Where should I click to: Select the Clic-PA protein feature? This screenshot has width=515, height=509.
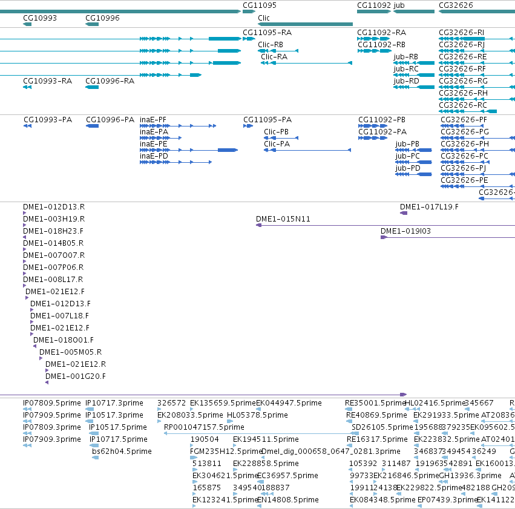(x=307, y=151)
